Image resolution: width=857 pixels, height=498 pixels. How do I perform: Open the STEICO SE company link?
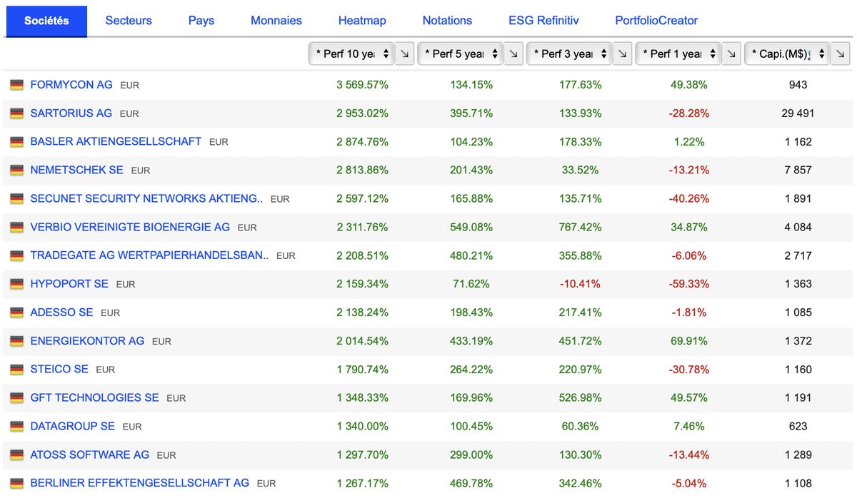pos(59,369)
